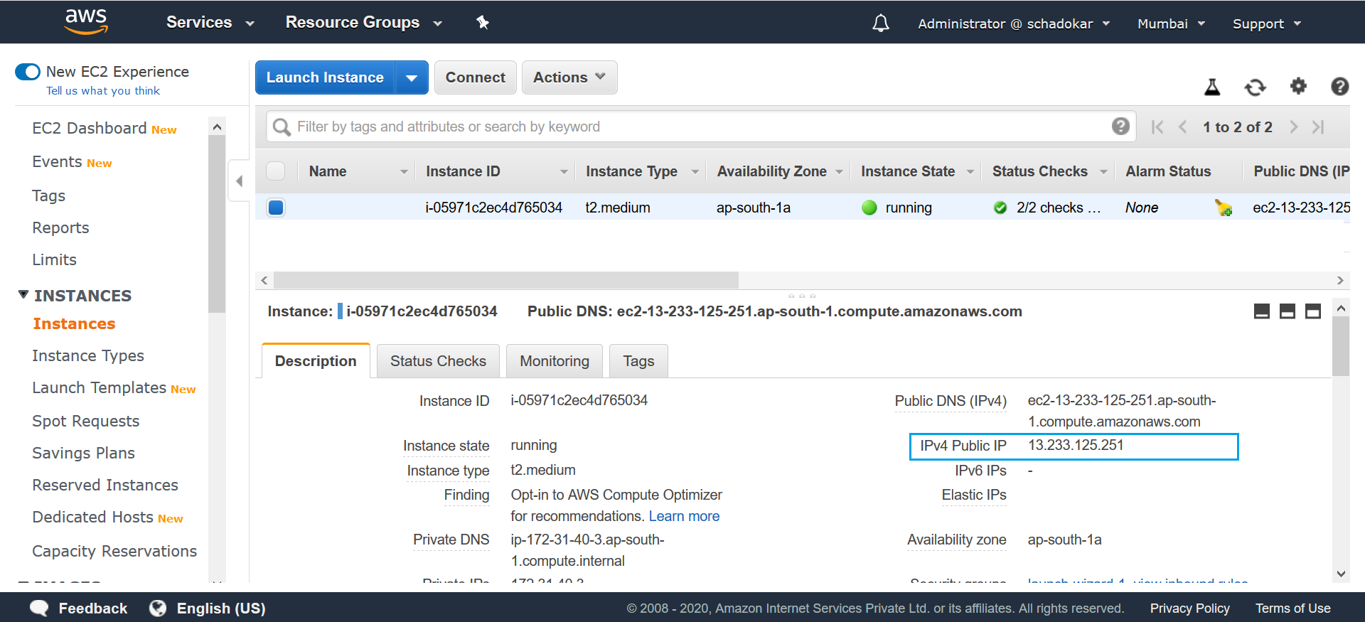Click the language globe icon
The width and height of the screenshot is (1365, 622).
(x=158, y=608)
